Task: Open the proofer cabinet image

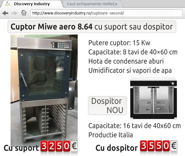Action: pyautogui.click(x=154, y=98)
